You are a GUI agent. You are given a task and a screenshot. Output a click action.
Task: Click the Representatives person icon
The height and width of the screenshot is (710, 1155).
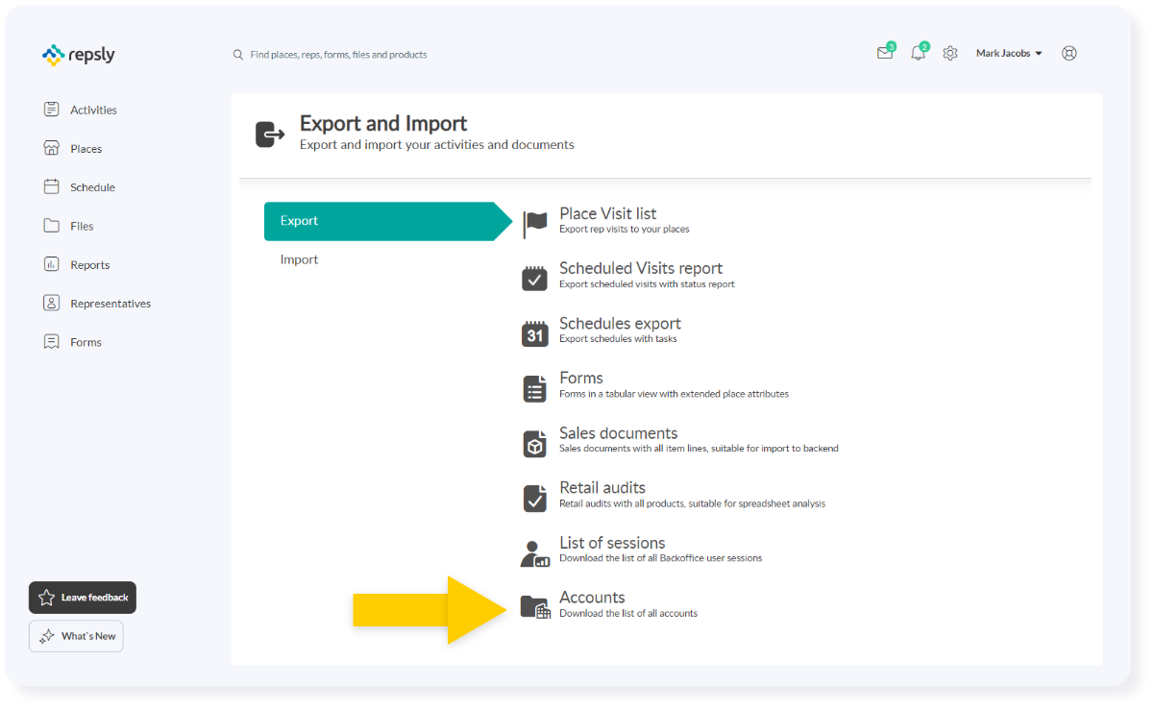(52, 303)
